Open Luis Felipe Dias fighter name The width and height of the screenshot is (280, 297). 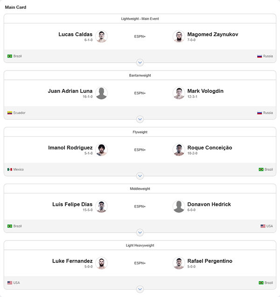click(72, 204)
